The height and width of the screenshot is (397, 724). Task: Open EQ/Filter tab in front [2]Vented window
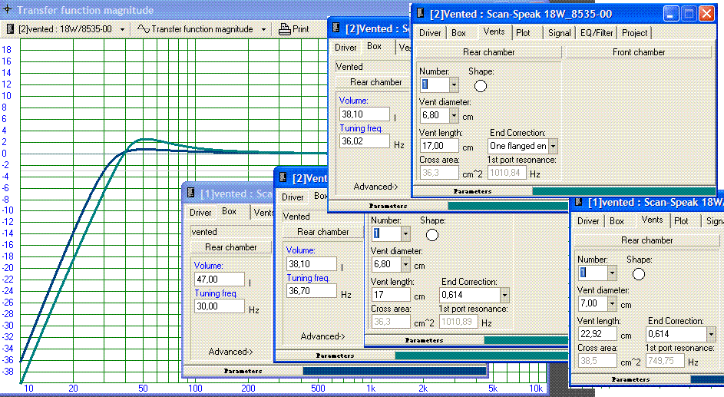[596, 33]
